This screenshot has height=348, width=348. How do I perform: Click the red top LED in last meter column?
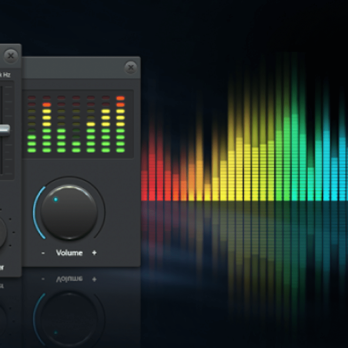point(120,98)
